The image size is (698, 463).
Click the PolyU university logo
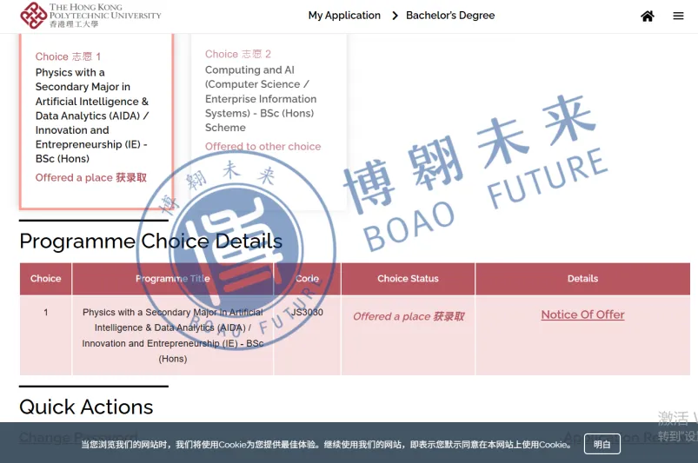[x=90, y=16]
